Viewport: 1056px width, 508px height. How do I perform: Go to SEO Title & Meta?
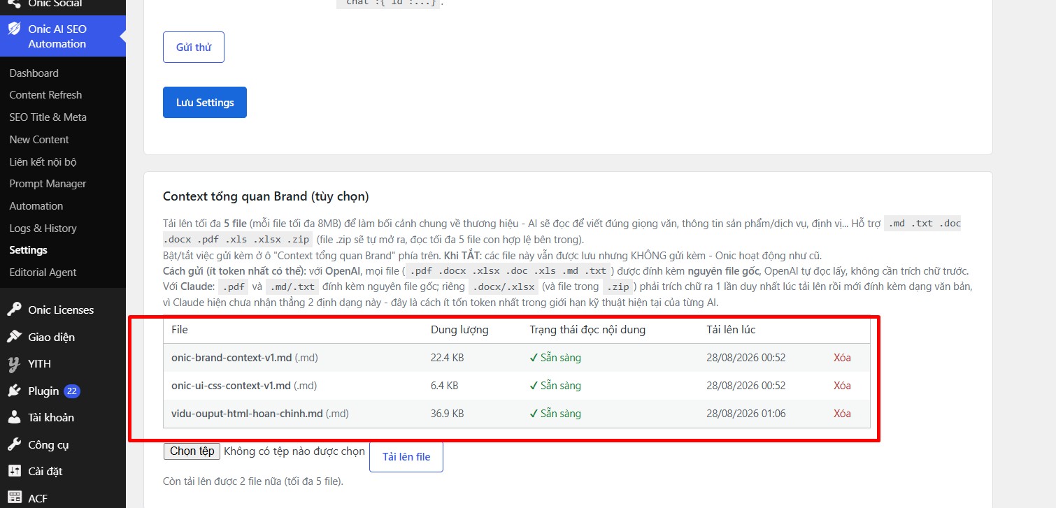point(48,117)
